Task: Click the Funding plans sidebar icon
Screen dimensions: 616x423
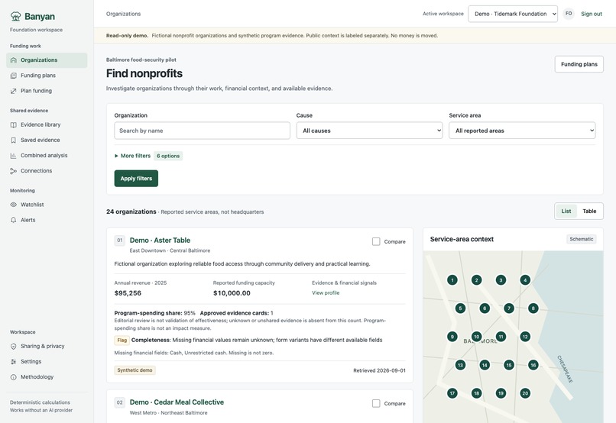Action: [13, 76]
